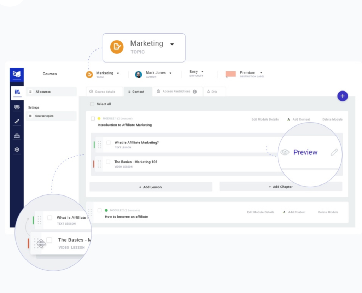Click the Add Chapter button
Viewport: 362px width, 293px height.
pyautogui.click(x=281, y=187)
